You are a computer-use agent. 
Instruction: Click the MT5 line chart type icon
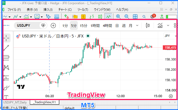tap(5, 17)
